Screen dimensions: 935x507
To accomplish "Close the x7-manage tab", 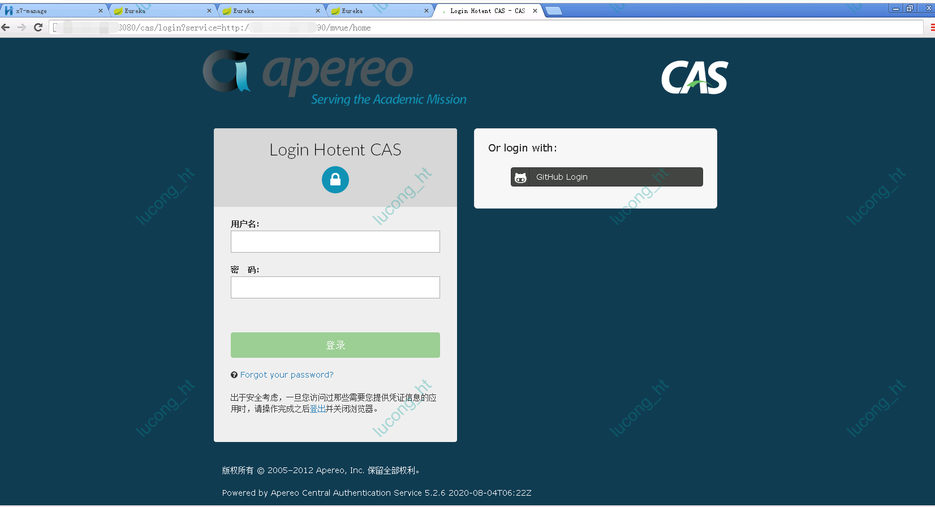I will click(x=101, y=11).
